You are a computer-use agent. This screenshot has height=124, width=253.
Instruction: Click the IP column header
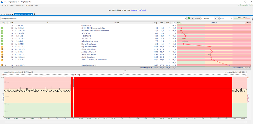48,23
